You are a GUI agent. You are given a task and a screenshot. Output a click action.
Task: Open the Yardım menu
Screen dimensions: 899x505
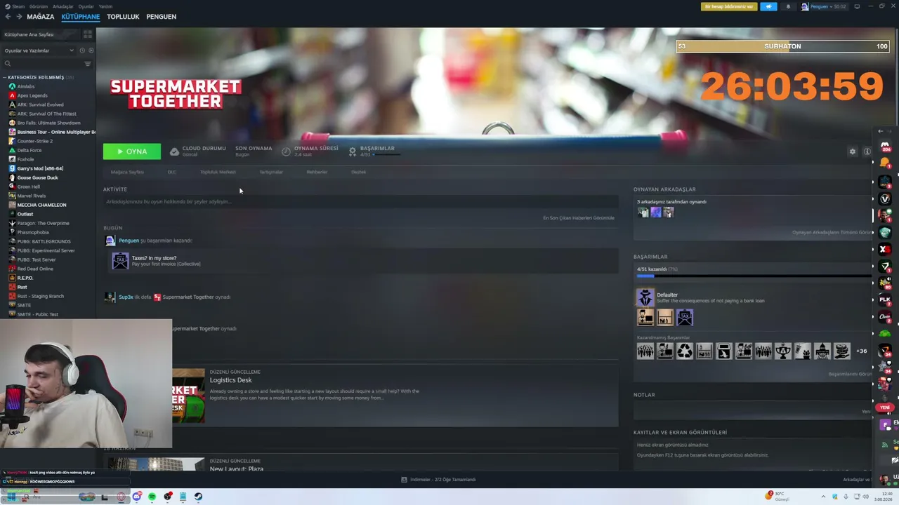point(105,6)
